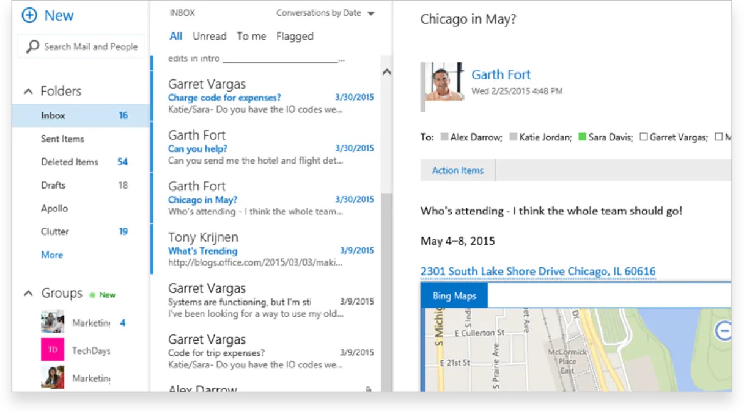Open the Action Items tab

pos(457,170)
